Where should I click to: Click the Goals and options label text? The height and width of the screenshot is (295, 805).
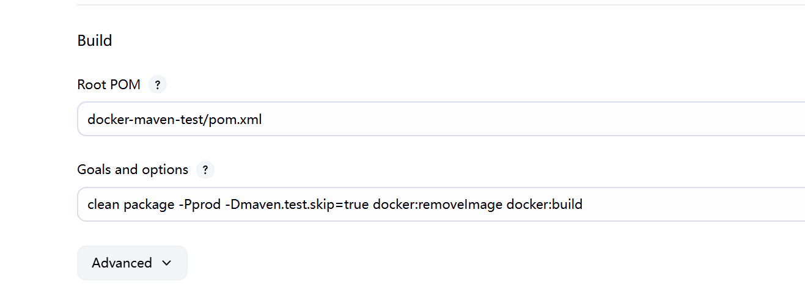click(133, 170)
